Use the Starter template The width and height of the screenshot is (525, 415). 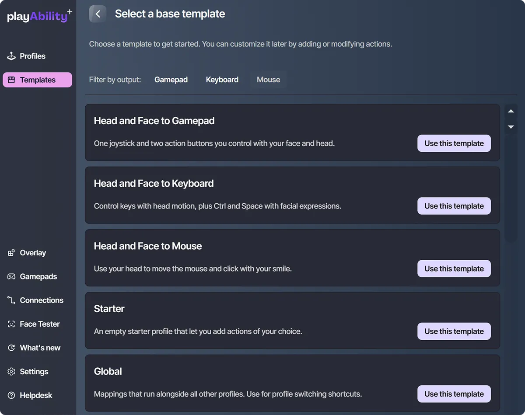(454, 331)
